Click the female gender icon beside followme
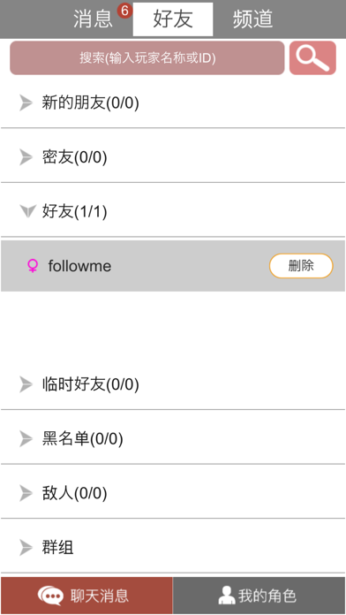The width and height of the screenshot is (346, 615). [33, 266]
